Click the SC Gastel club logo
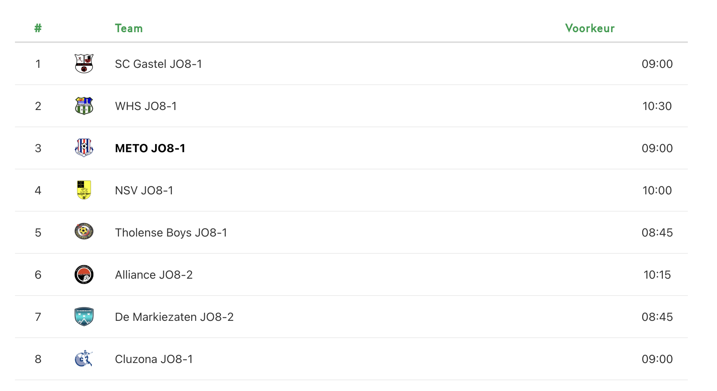This screenshot has width=717, height=391. [84, 64]
